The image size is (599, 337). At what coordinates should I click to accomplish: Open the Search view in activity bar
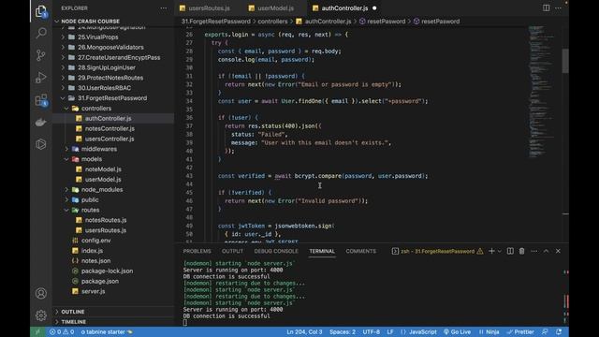(x=41, y=34)
